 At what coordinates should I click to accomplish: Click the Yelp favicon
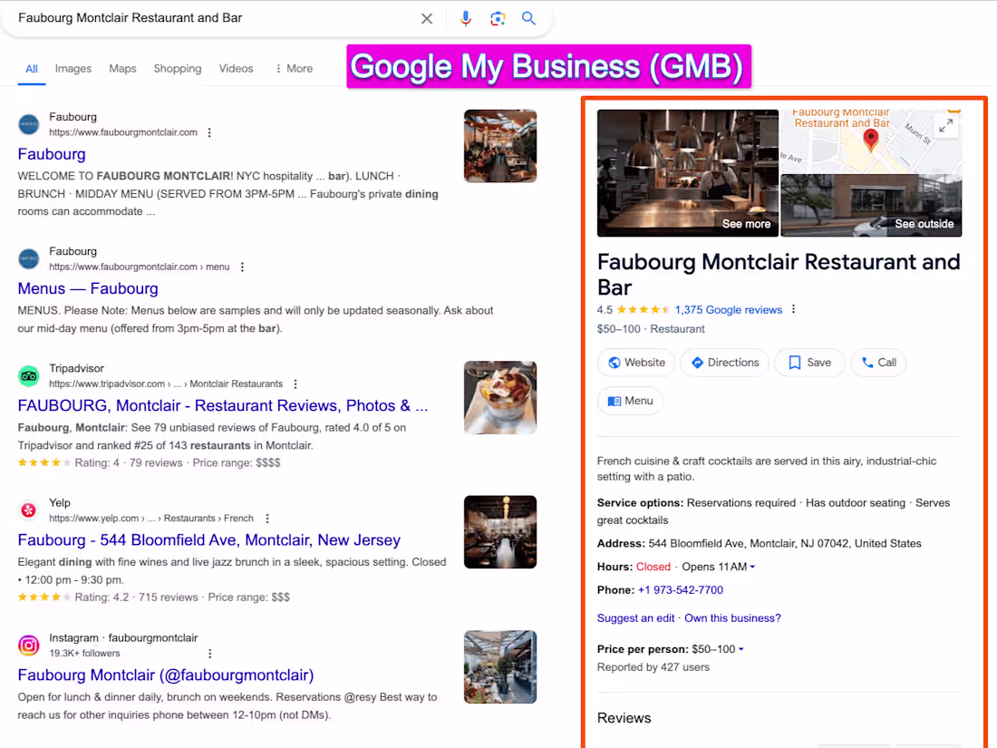coord(28,510)
